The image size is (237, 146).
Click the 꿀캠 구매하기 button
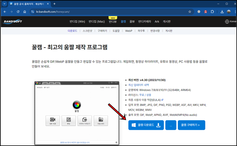192,125
